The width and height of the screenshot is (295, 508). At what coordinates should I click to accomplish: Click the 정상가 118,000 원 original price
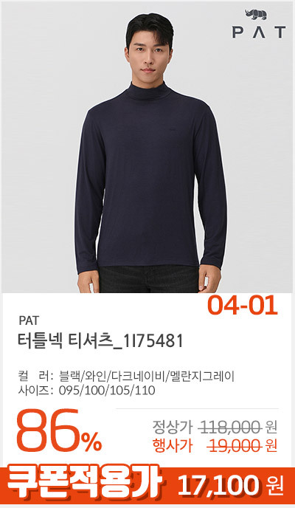pos(215,428)
